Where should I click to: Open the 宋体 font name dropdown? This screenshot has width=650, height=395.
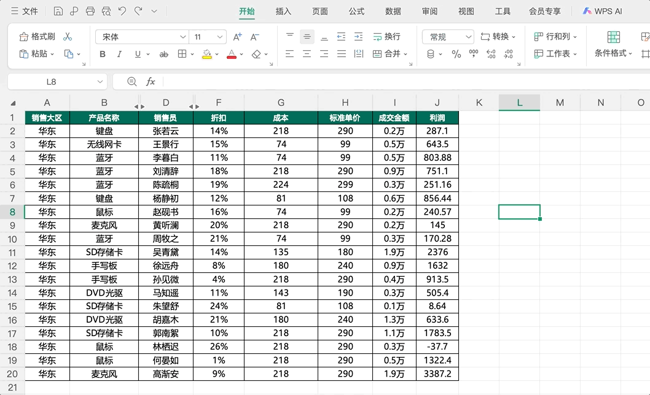182,37
